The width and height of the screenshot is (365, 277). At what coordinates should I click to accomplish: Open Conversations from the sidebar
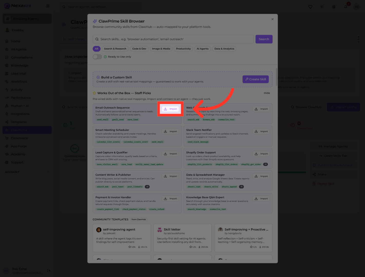click(x=27, y=57)
